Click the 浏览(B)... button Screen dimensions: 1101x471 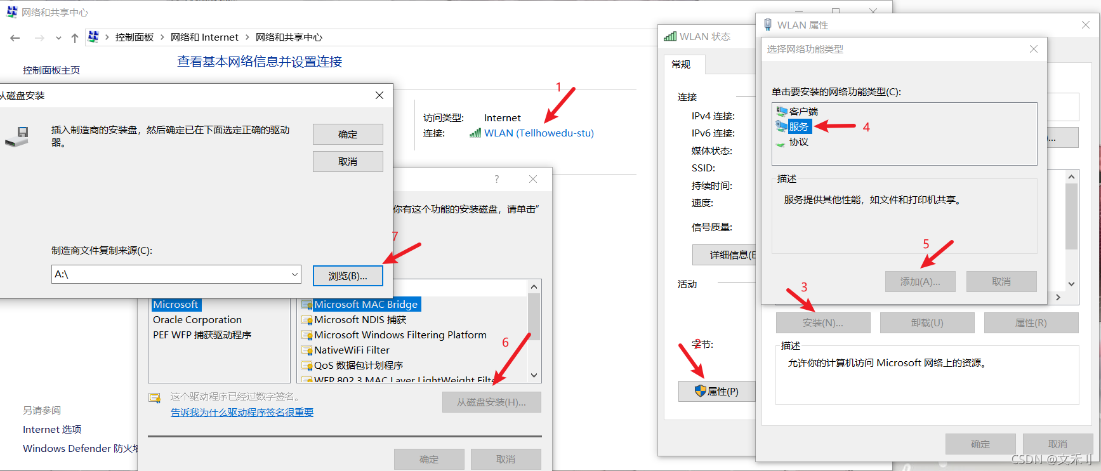coord(348,276)
